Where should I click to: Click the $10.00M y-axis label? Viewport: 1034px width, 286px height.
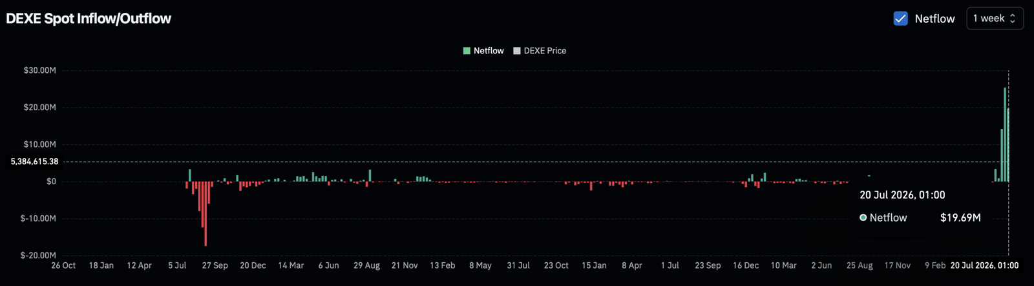pos(39,144)
